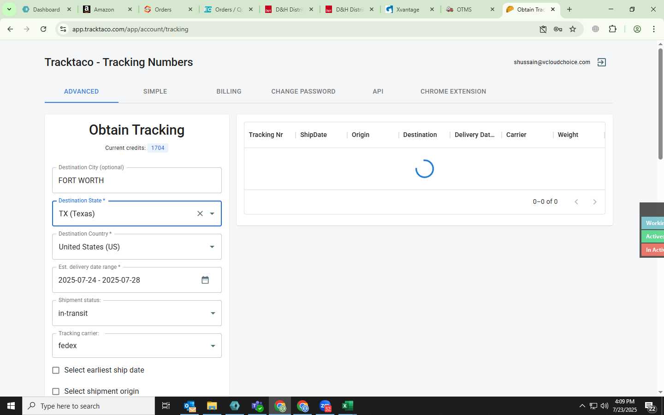The width and height of the screenshot is (664, 415).
Task: Navigate back in browser history
Action: [10, 29]
